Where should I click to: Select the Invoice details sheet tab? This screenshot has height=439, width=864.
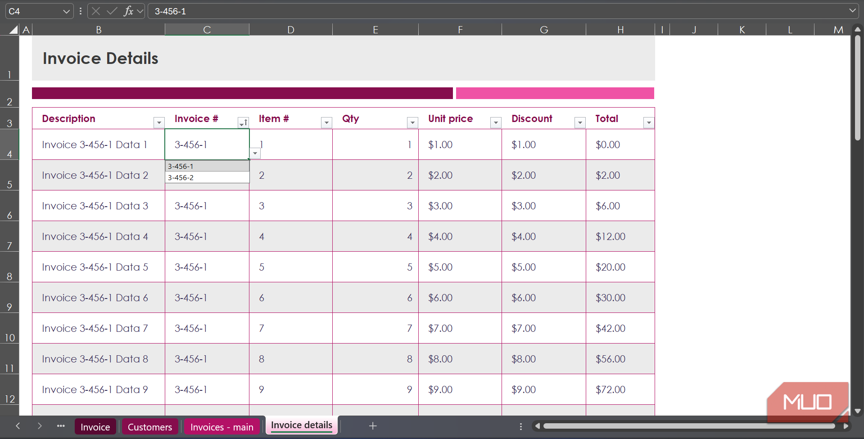(302, 425)
